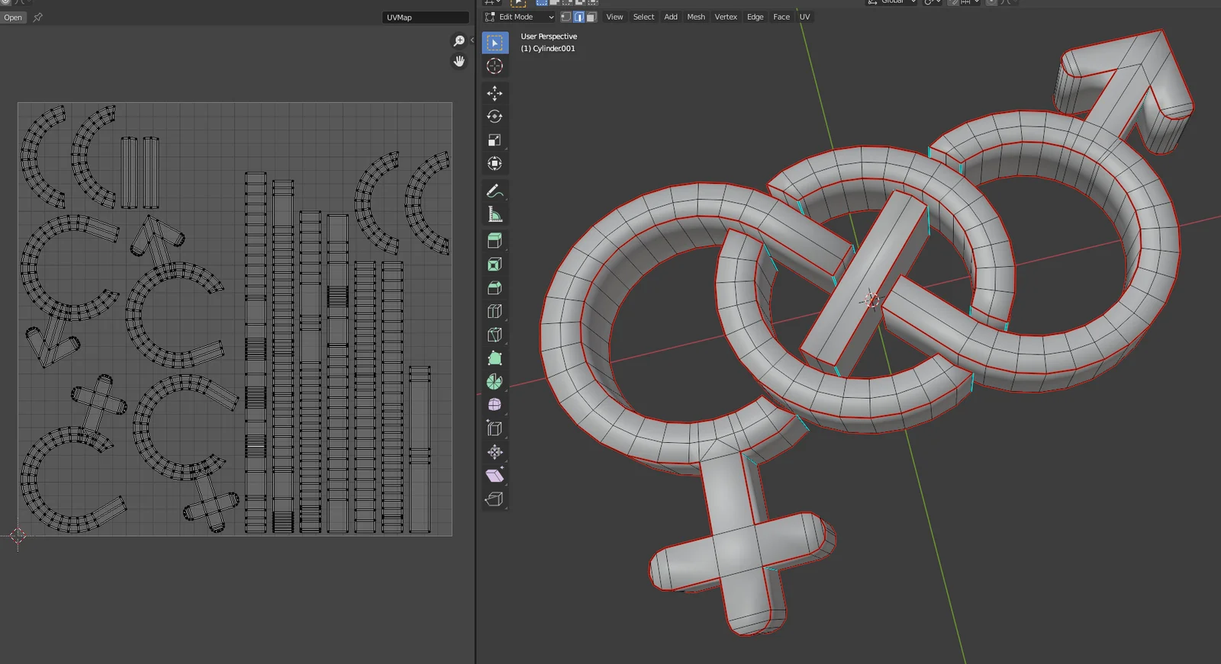The height and width of the screenshot is (664, 1221).
Task: Click the Shear tool icon
Action: pos(495,475)
